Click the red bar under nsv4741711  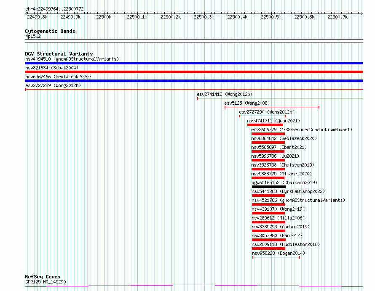pyautogui.click(x=265, y=125)
